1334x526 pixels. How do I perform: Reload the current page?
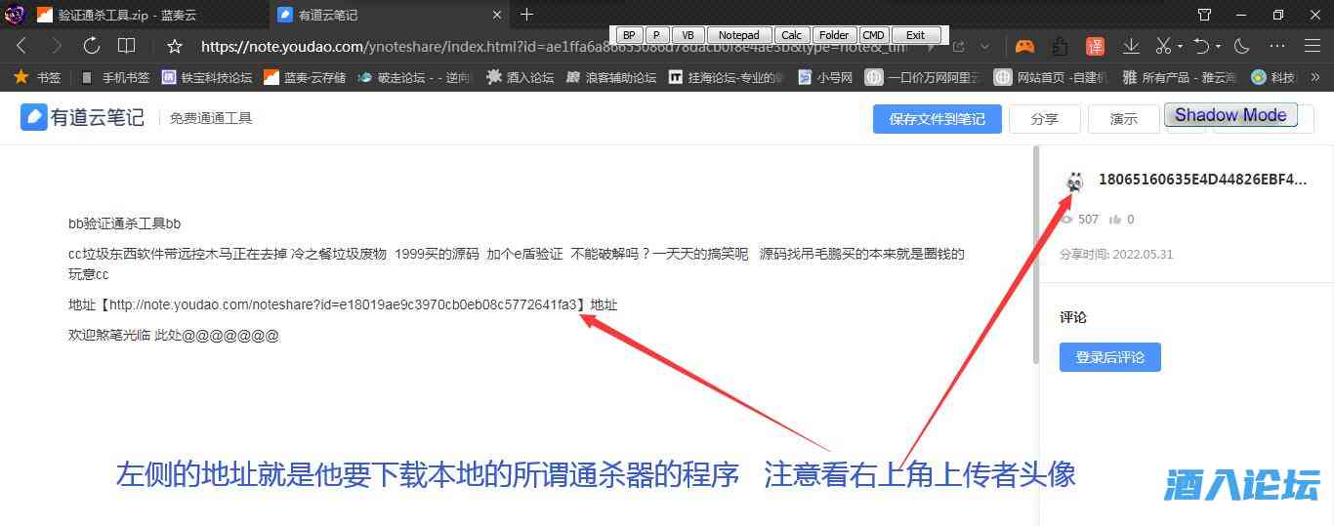click(92, 46)
